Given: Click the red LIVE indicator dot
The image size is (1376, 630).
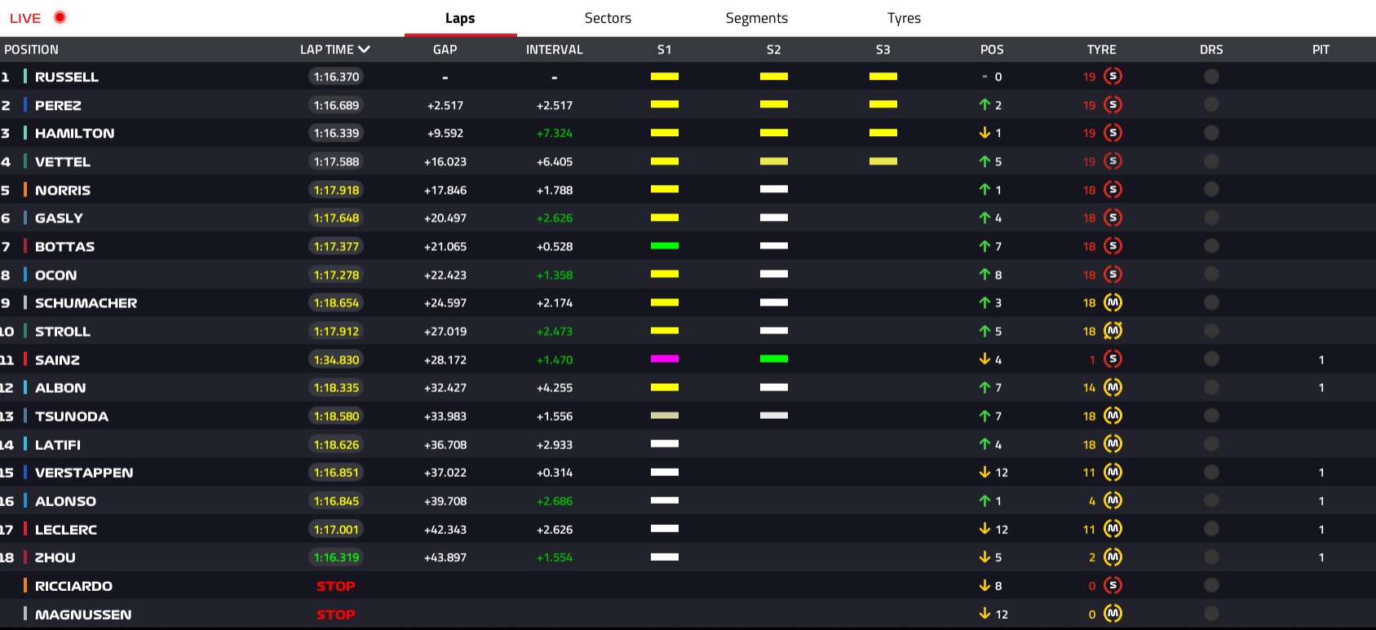Looking at the screenshot, I should pos(60,17).
